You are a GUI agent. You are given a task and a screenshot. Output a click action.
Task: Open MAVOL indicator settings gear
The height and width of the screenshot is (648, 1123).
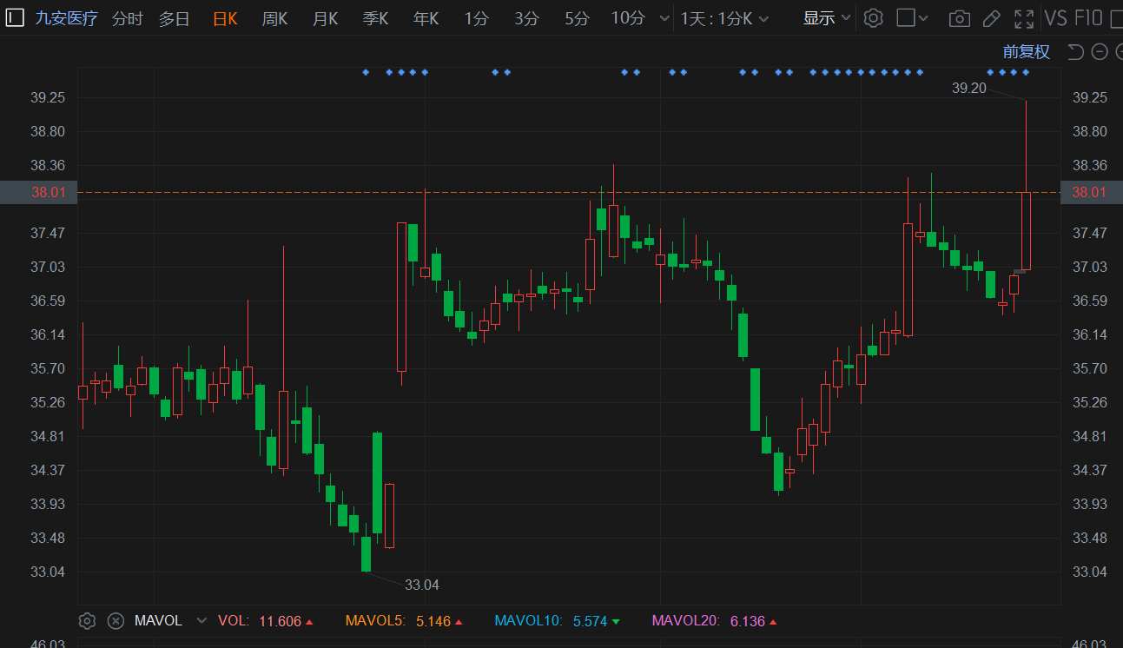click(x=87, y=620)
